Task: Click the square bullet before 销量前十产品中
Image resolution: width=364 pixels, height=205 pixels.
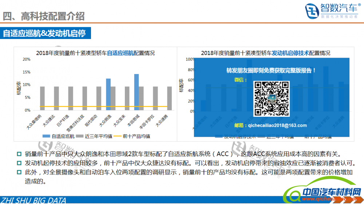Action: [19, 154]
